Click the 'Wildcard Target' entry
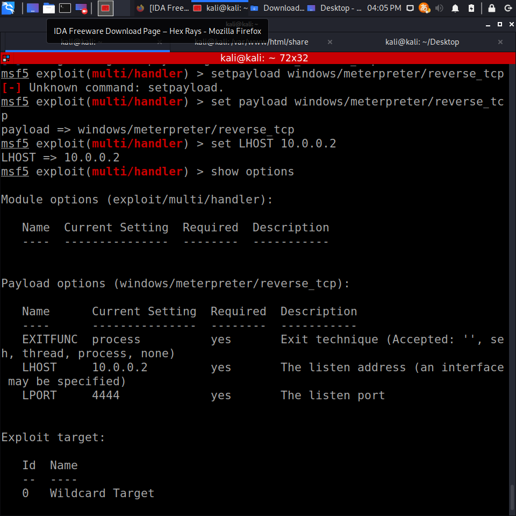Image resolution: width=516 pixels, height=516 pixels. tap(102, 493)
